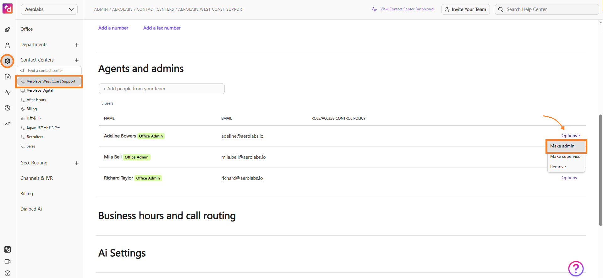
Task: Open the Aerolabs company dropdown
Action: [49, 9]
